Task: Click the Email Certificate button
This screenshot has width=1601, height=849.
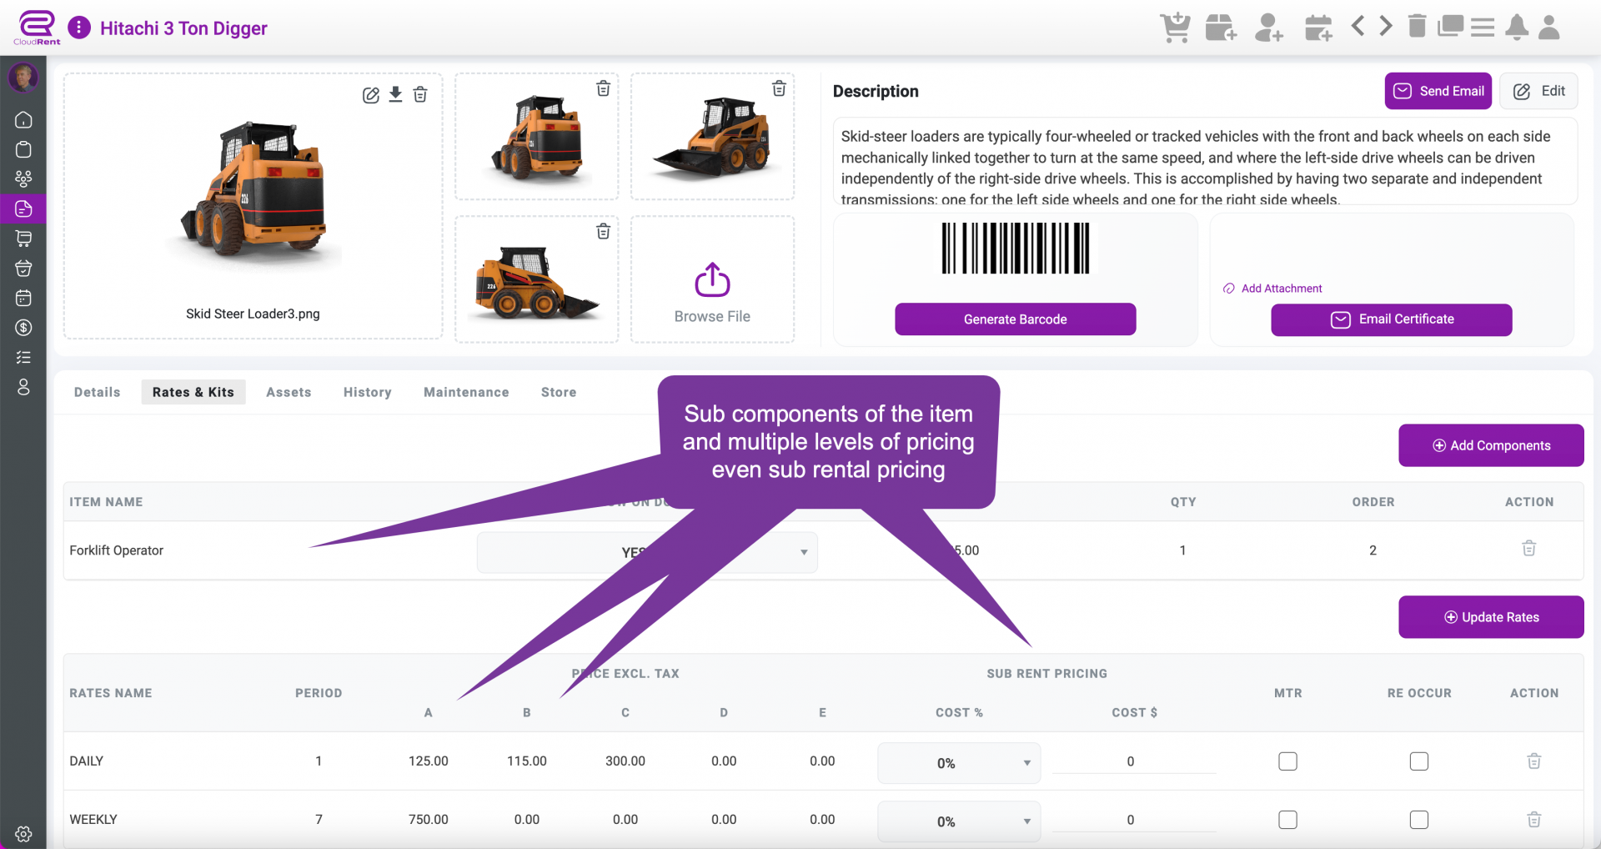Action: pyautogui.click(x=1391, y=319)
